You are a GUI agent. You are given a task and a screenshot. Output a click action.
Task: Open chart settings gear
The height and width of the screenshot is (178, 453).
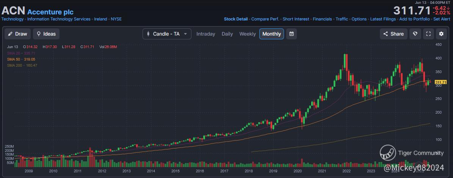(441, 34)
